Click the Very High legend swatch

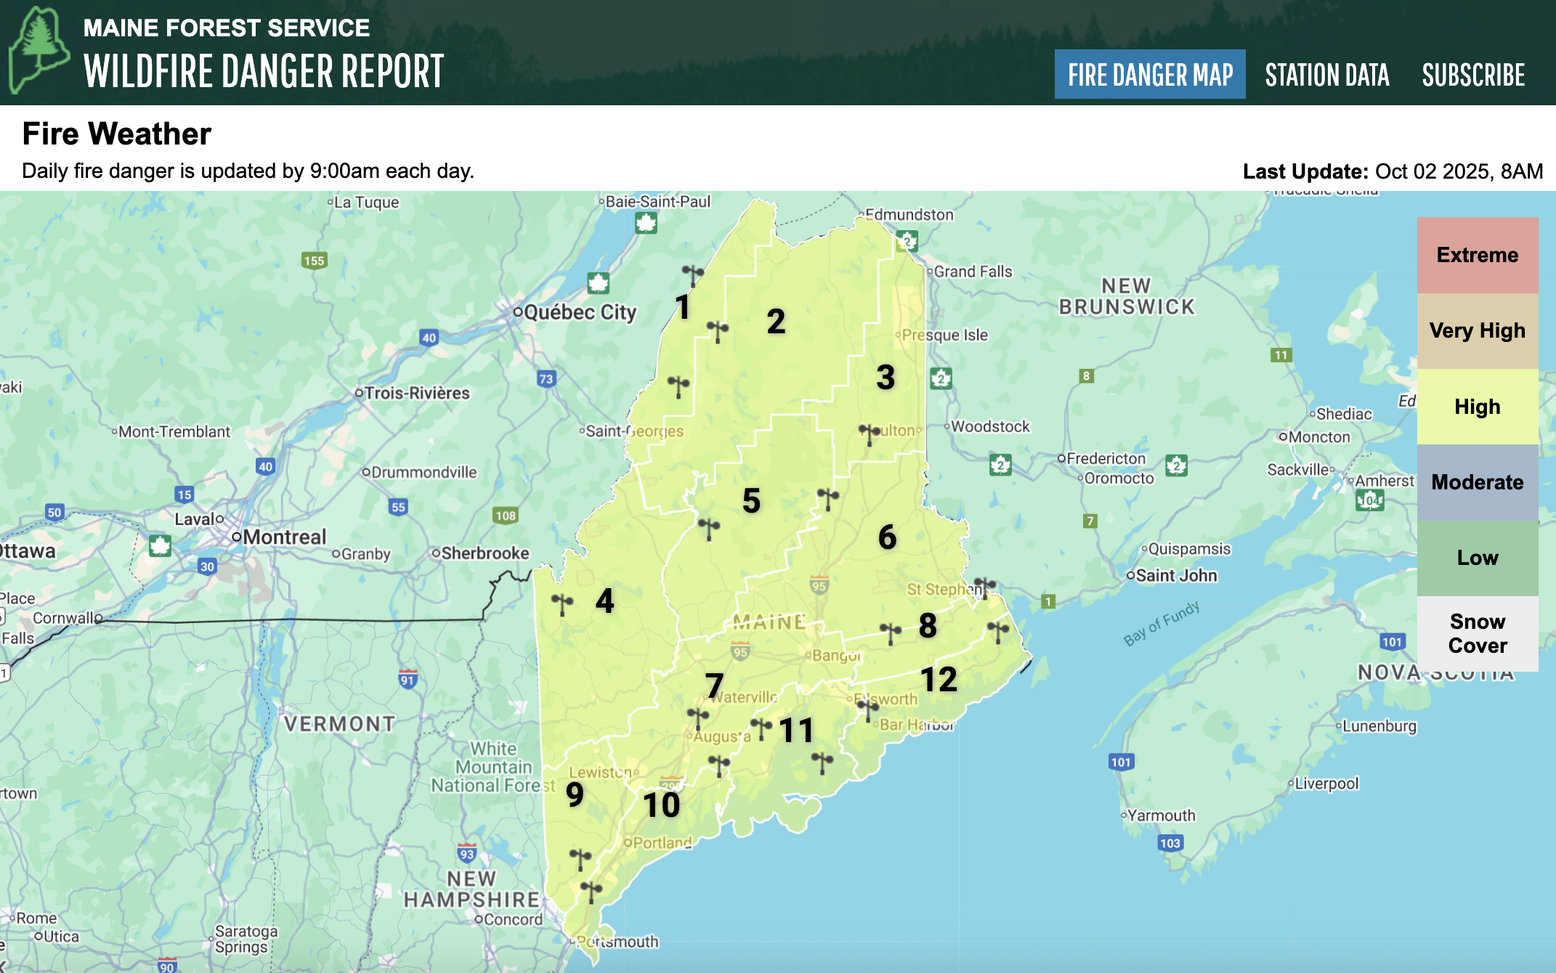[1477, 330]
